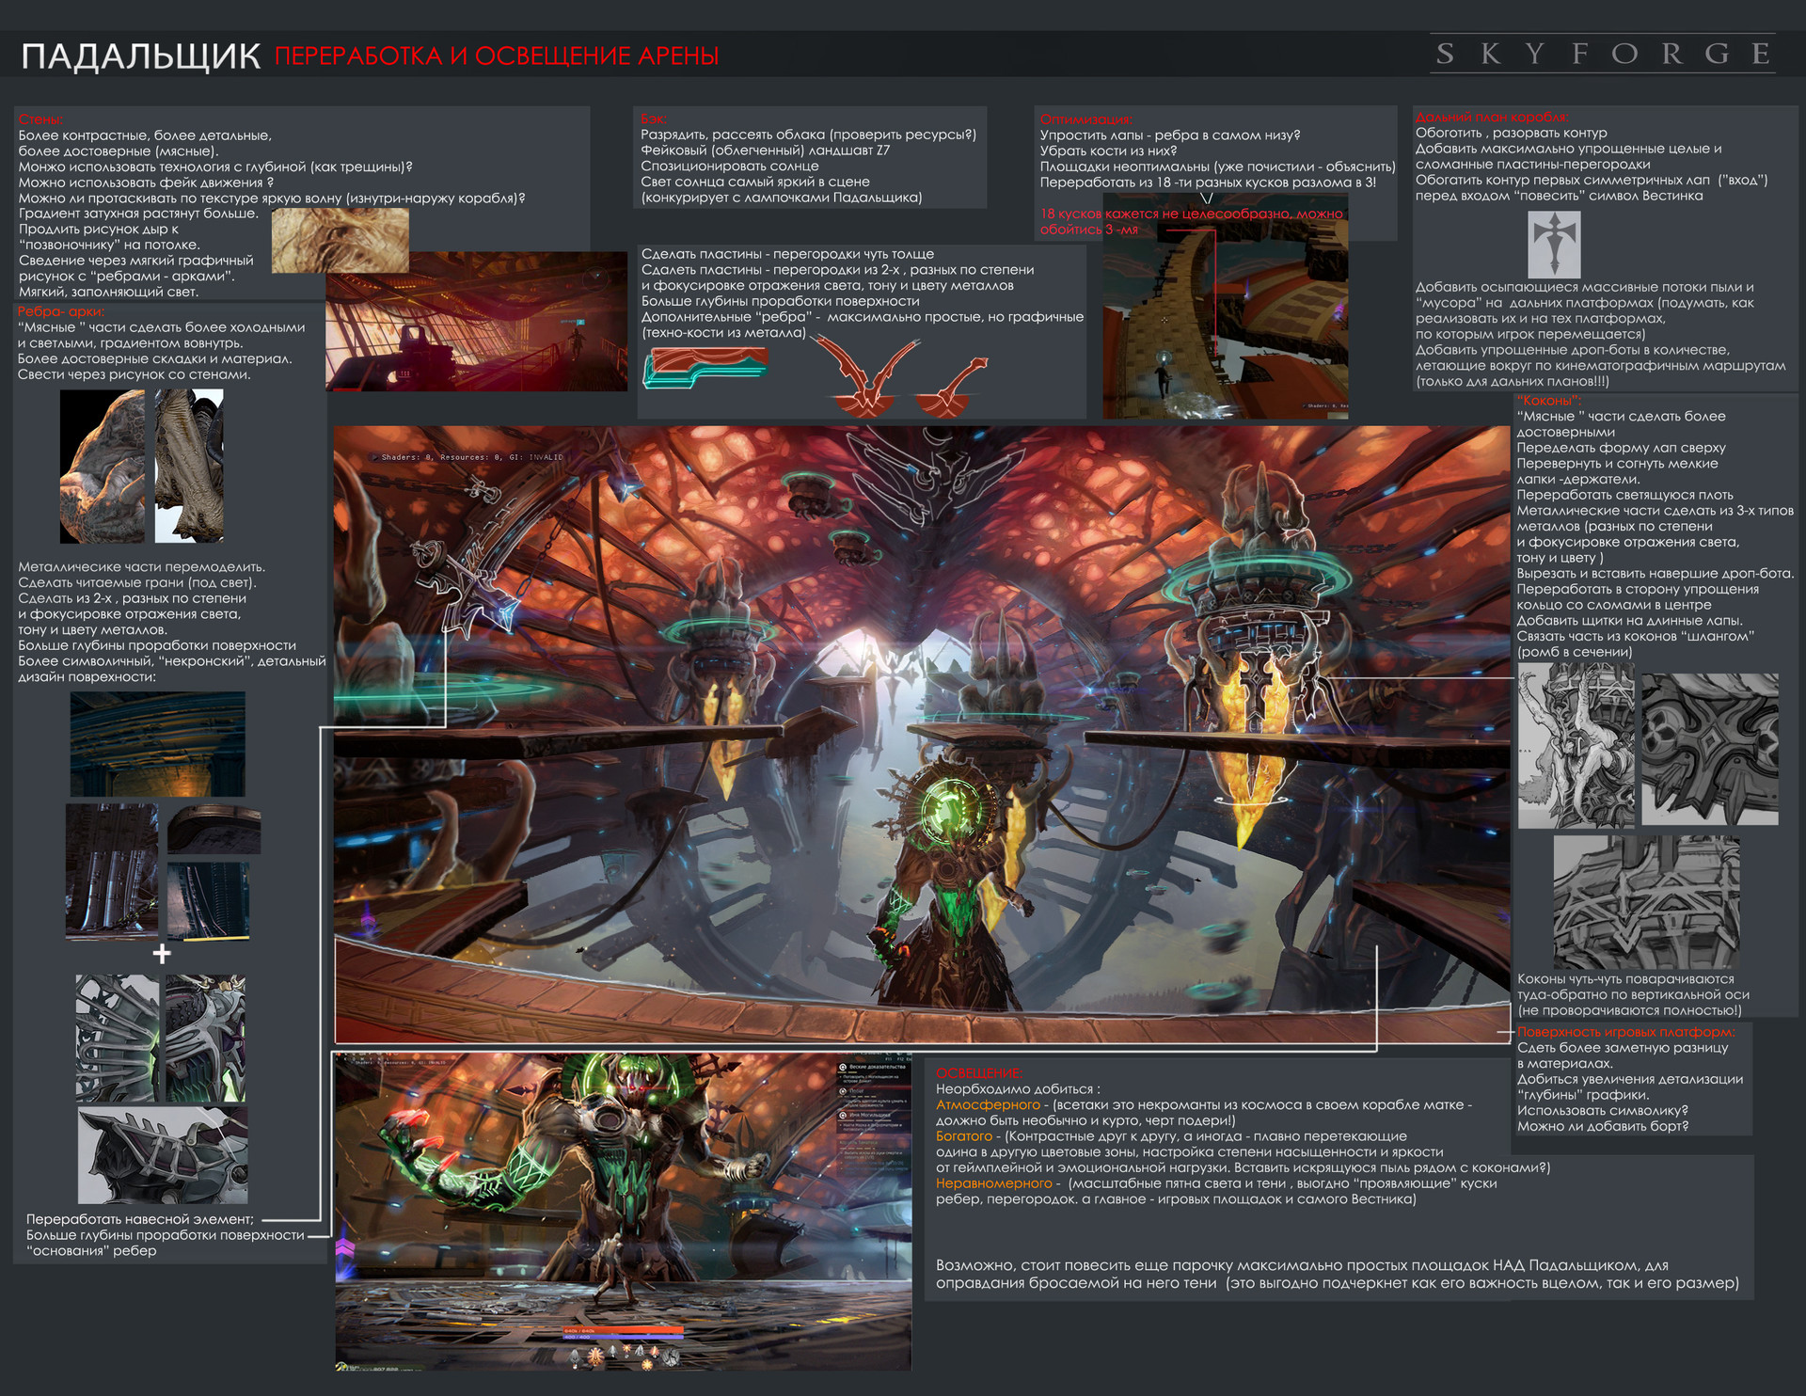Open the lower grayscale cocoon detail sketch

click(x=1646, y=903)
